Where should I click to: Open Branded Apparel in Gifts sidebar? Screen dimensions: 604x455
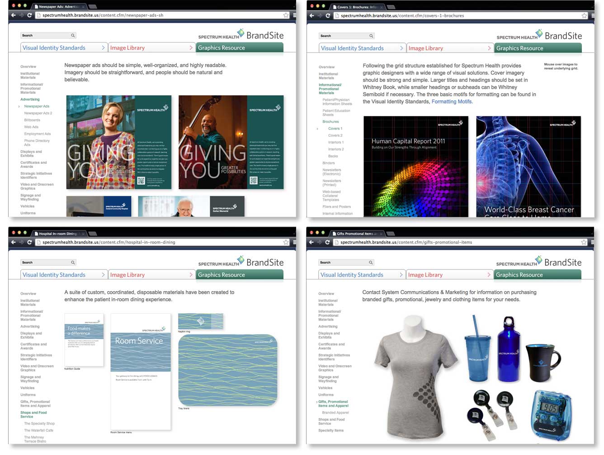click(x=335, y=413)
